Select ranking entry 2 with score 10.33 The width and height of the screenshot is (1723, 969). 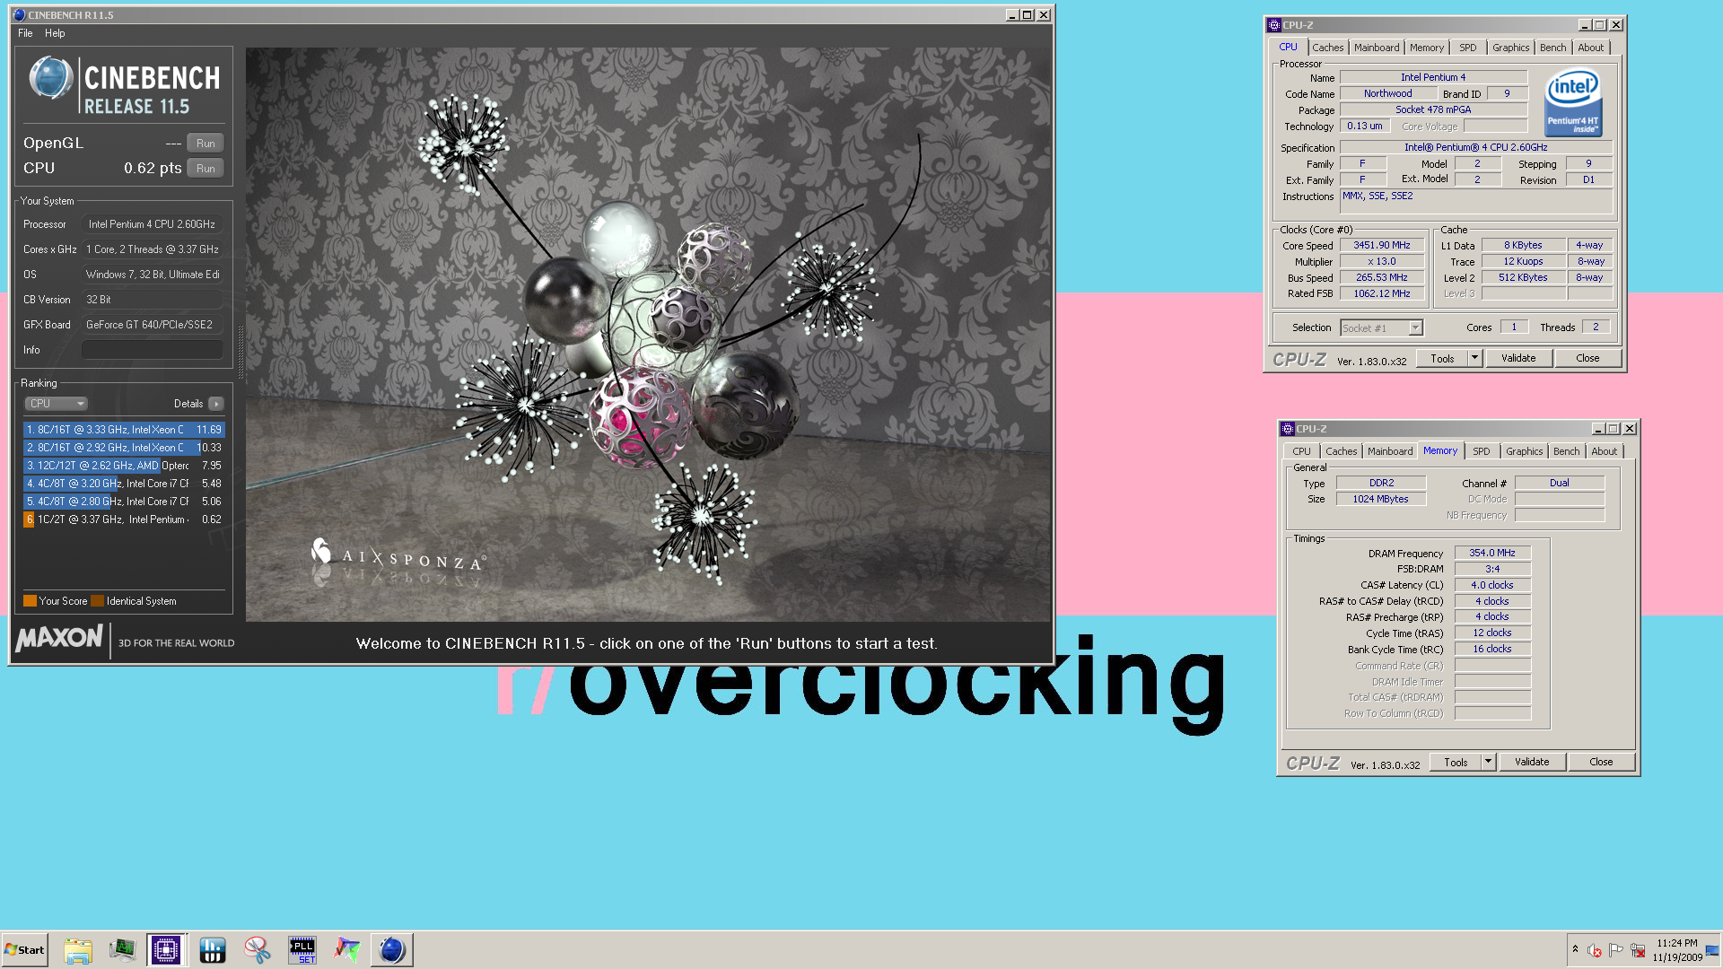(124, 448)
